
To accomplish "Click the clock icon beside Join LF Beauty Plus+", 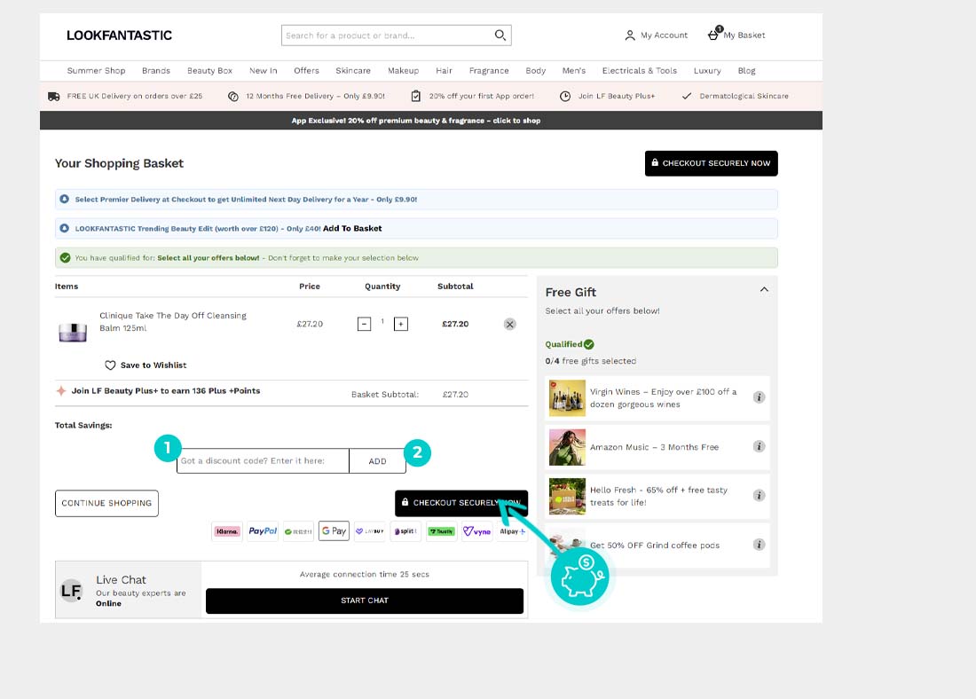I will [x=565, y=96].
